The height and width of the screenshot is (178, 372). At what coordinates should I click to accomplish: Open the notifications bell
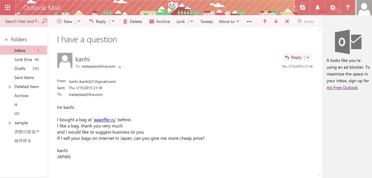pos(318,8)
